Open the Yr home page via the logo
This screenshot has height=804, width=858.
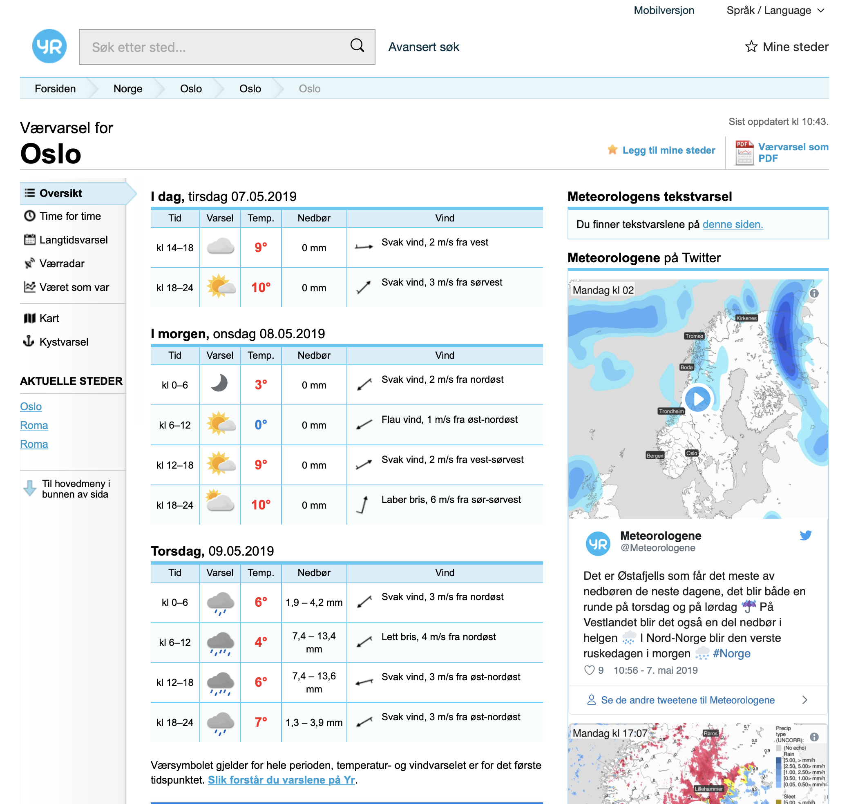(x=49, y=47)
